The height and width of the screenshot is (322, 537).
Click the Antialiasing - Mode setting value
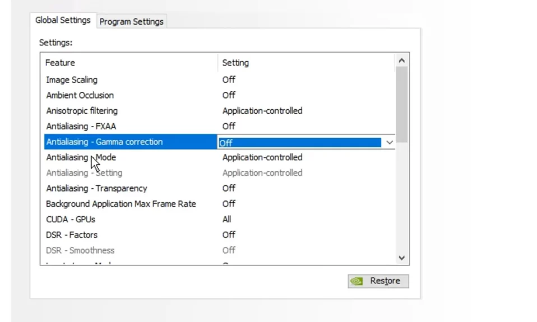pos(262,157)
